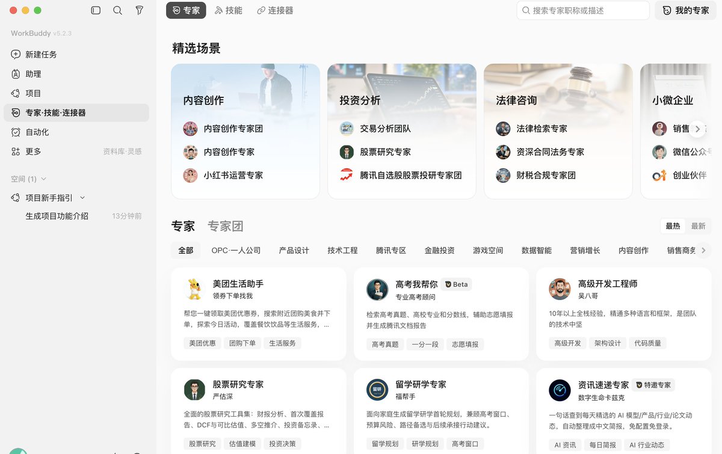Viewport: 722px width, 454px height.
Task: Click 美团优惠 tag
Action: (202, 343)
